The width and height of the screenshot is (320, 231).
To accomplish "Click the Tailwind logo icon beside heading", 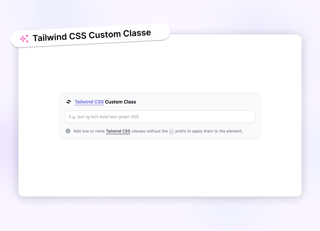I will [x=68, y=102].
